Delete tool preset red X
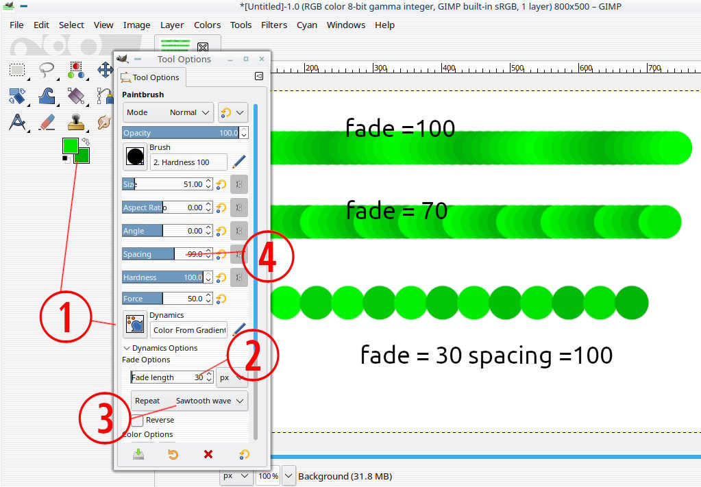 pyautogui.click(x=208, y=454)
